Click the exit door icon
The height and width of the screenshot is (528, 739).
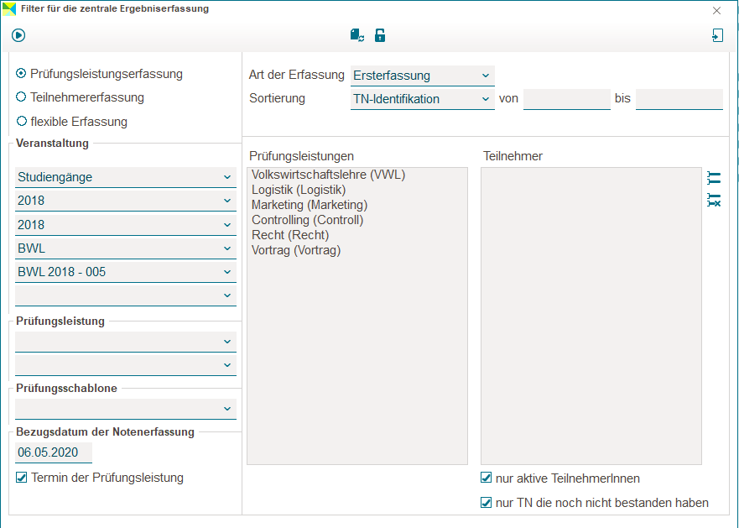coord(717,35)
